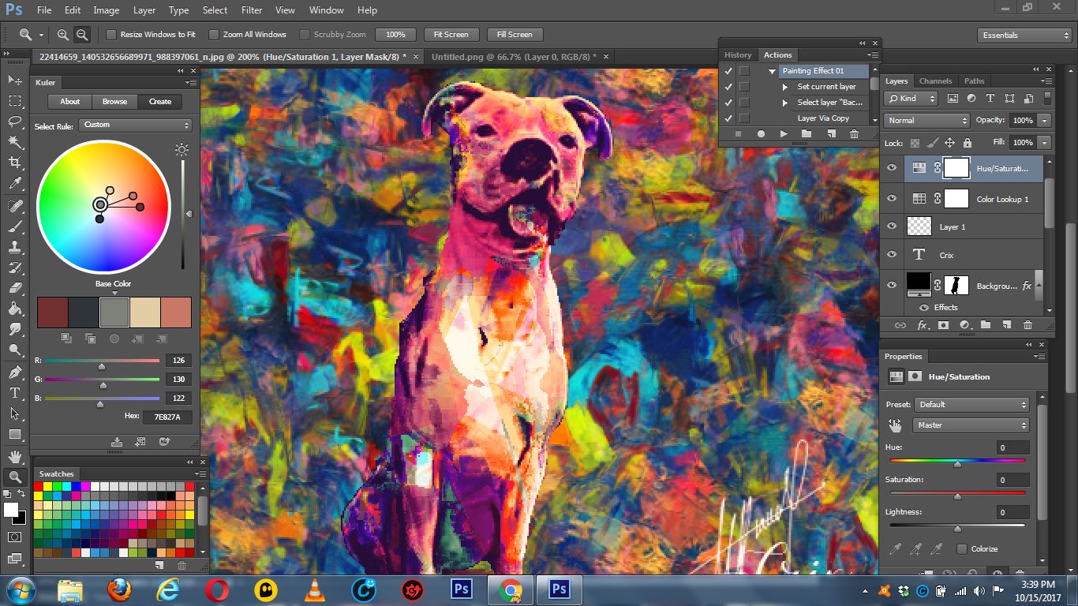Open the Layer menu
Viewport: 1078px width, 606px height.
click(x=144, y=10)
